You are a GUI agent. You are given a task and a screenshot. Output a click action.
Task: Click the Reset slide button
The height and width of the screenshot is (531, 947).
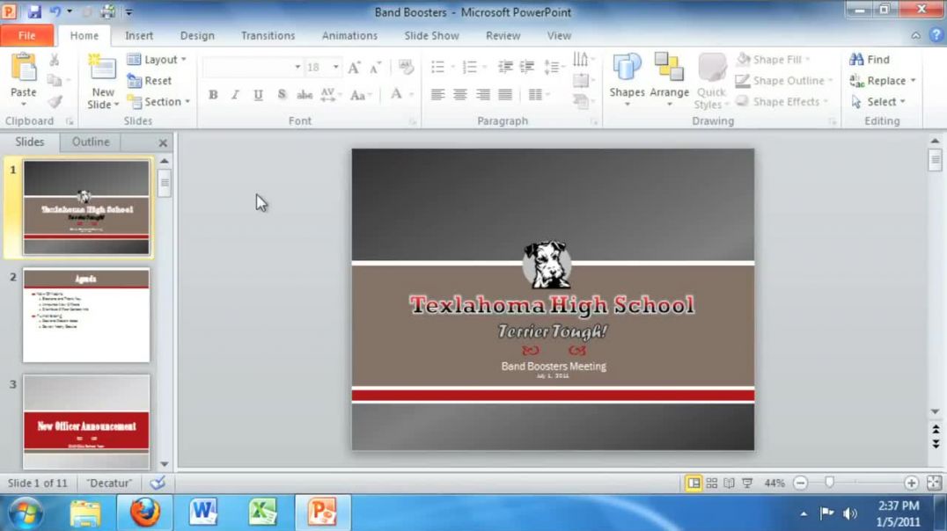click(x=150, y=80)
